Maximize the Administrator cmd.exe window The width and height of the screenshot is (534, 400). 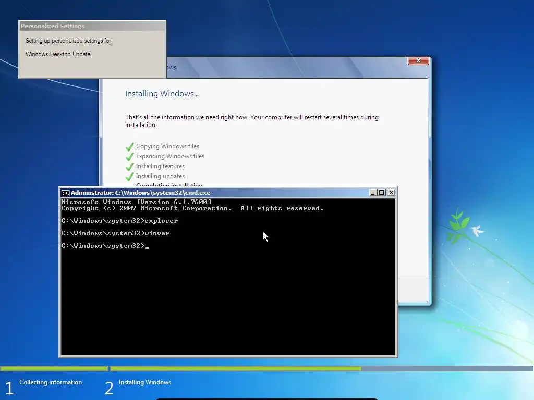[382, 193]
